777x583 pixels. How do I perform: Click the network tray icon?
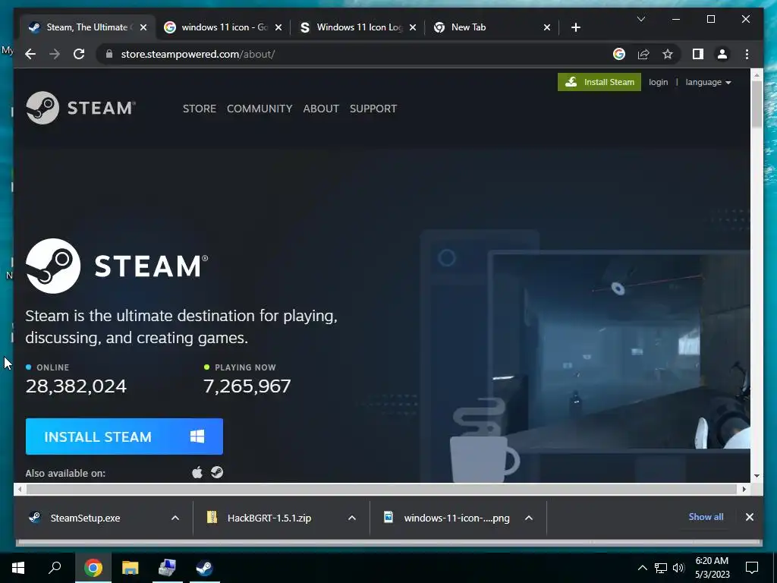point(661,568)
